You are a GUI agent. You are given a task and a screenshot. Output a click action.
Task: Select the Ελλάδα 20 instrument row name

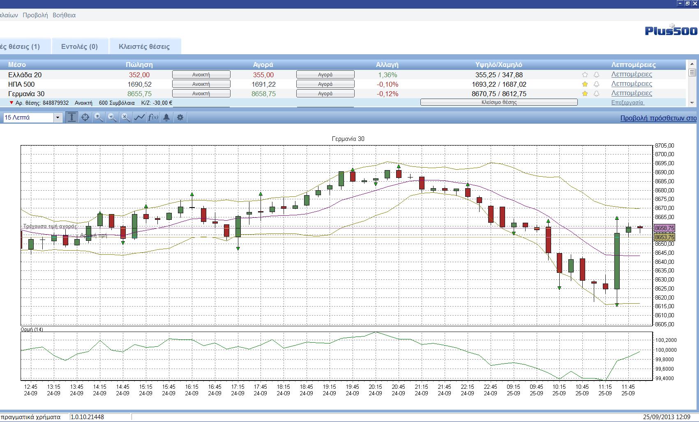click(x=25, y=75)
